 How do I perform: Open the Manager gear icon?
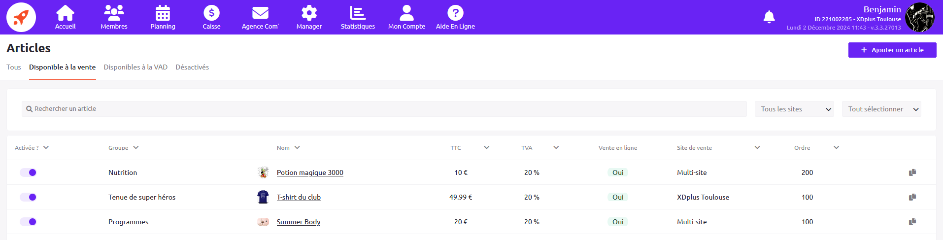(309, 13)
